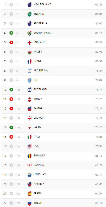The width and height of the screenshot is (106, 207).
Task: Select the GEORGIA team name
Action: point(39,118)
